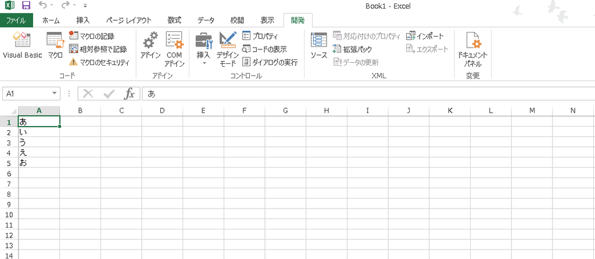The height and width of the screenshot is (259, 595).
Task: Toggle デザイン モード design mode
Action: click(228, 49)
